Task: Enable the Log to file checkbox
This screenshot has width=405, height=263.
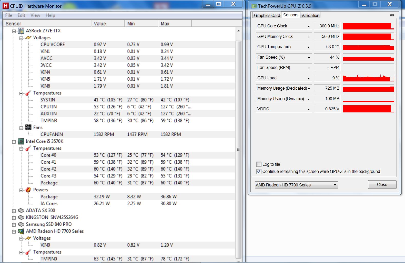Action: (x=259, y=164)
